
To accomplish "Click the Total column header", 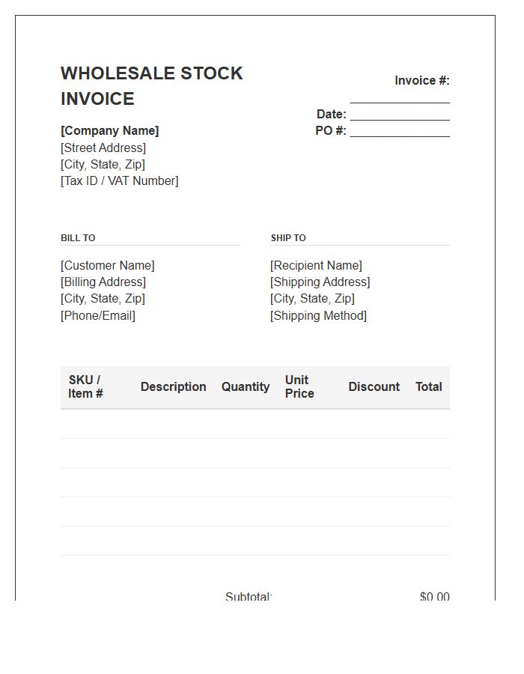I will tap(428, 386).
